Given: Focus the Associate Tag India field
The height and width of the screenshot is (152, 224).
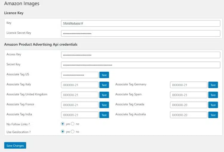Looking at the screenshot, I should (x=80, y=115).
